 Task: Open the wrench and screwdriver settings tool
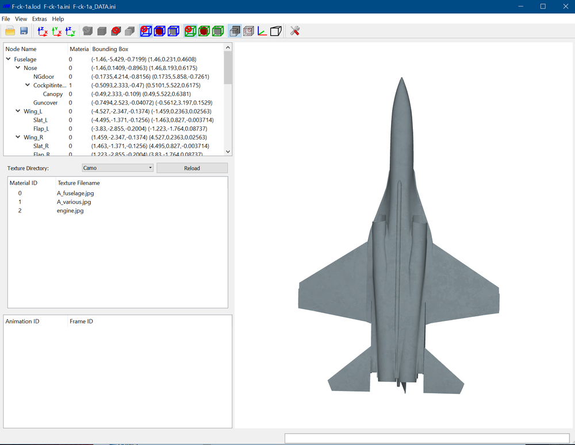295,31
